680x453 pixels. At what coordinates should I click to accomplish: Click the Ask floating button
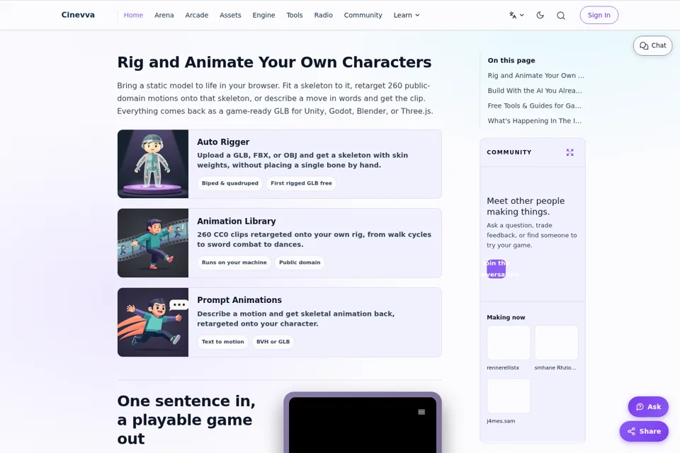(648, 406)
